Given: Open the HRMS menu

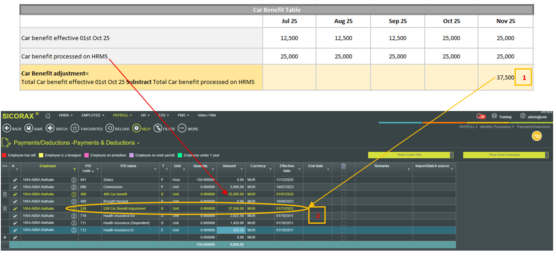Looking at the screenshot, I should 65,116.
